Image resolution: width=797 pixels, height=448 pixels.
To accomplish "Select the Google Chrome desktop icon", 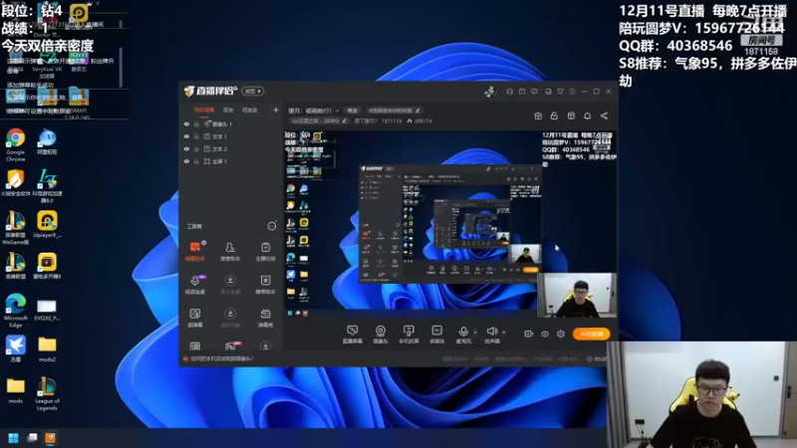I will (15, 144).
